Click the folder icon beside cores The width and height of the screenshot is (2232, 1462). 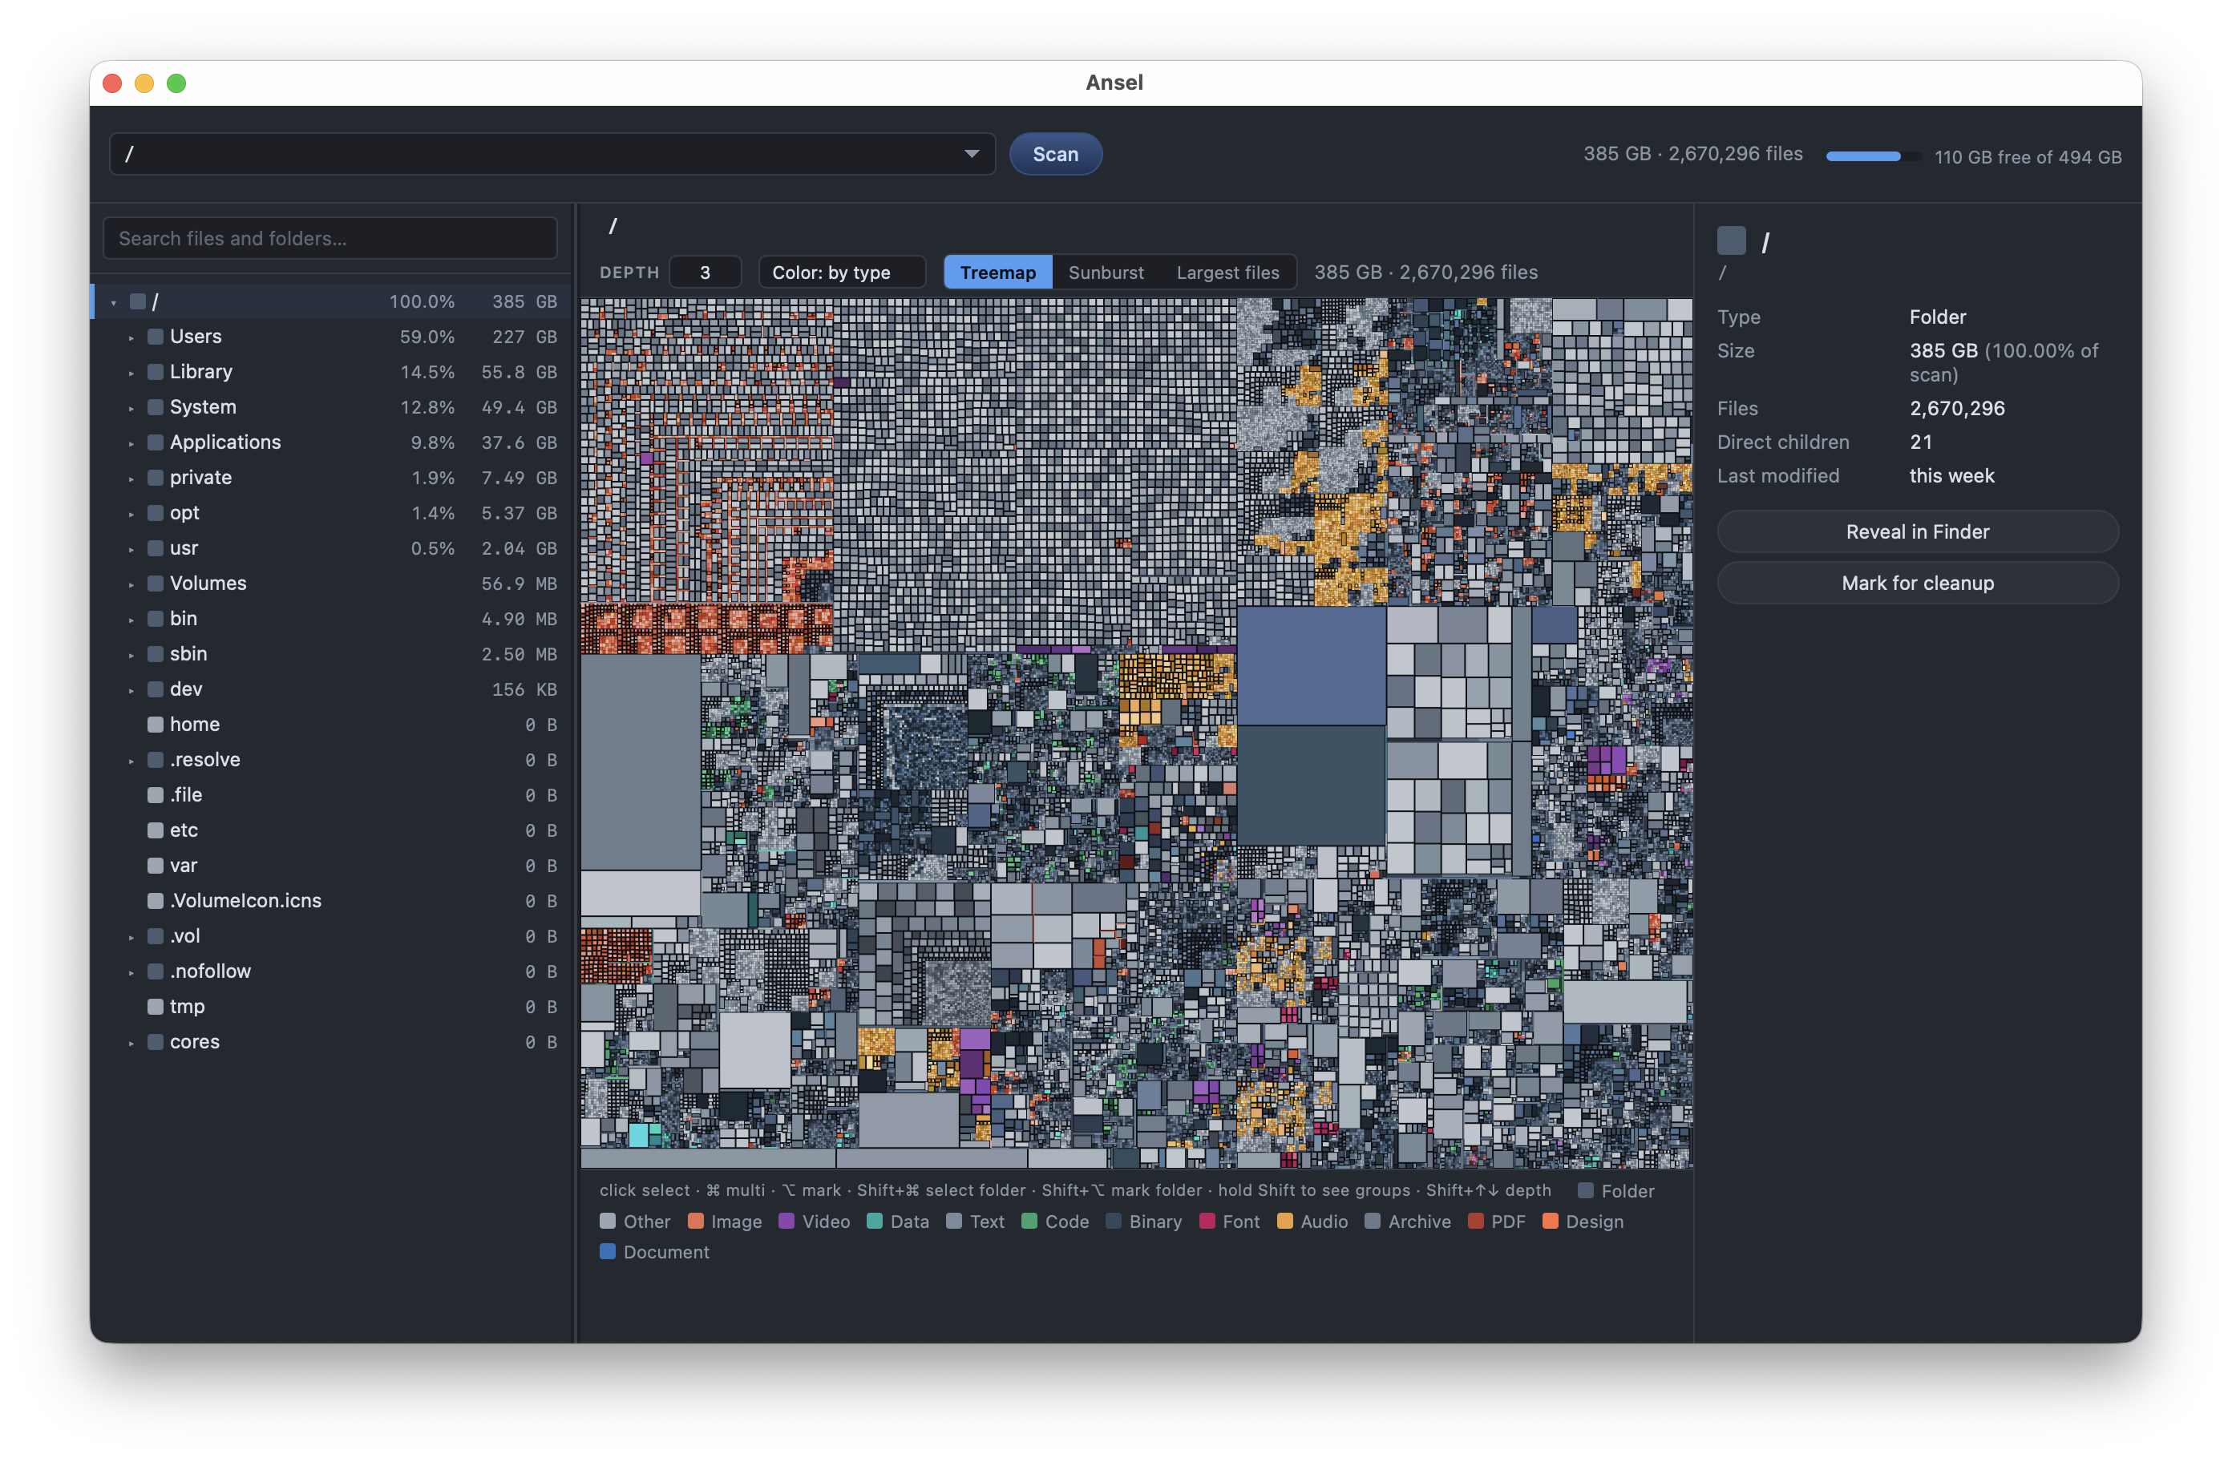(x=156, y=1043)
